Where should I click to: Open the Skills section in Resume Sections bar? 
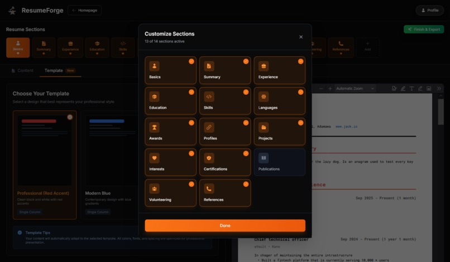pos(123,47)
